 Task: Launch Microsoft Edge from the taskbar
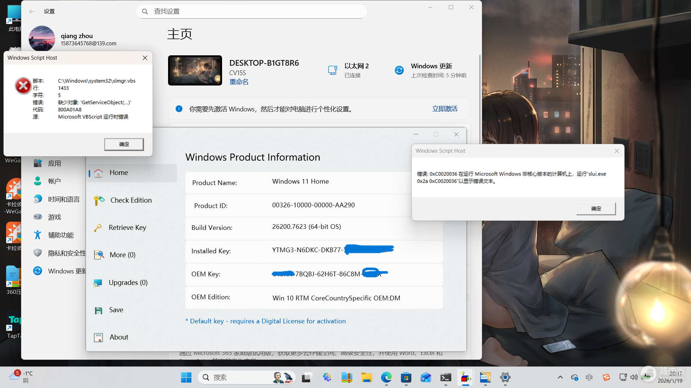click(386, 378)
